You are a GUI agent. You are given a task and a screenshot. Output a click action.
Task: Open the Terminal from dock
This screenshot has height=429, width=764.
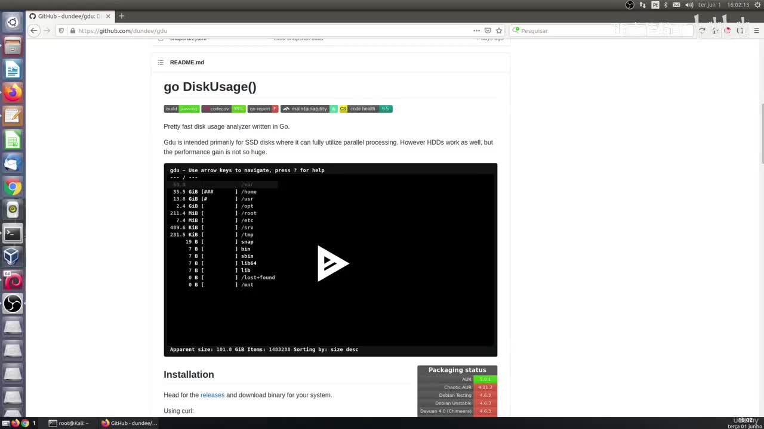coord(13,233)
